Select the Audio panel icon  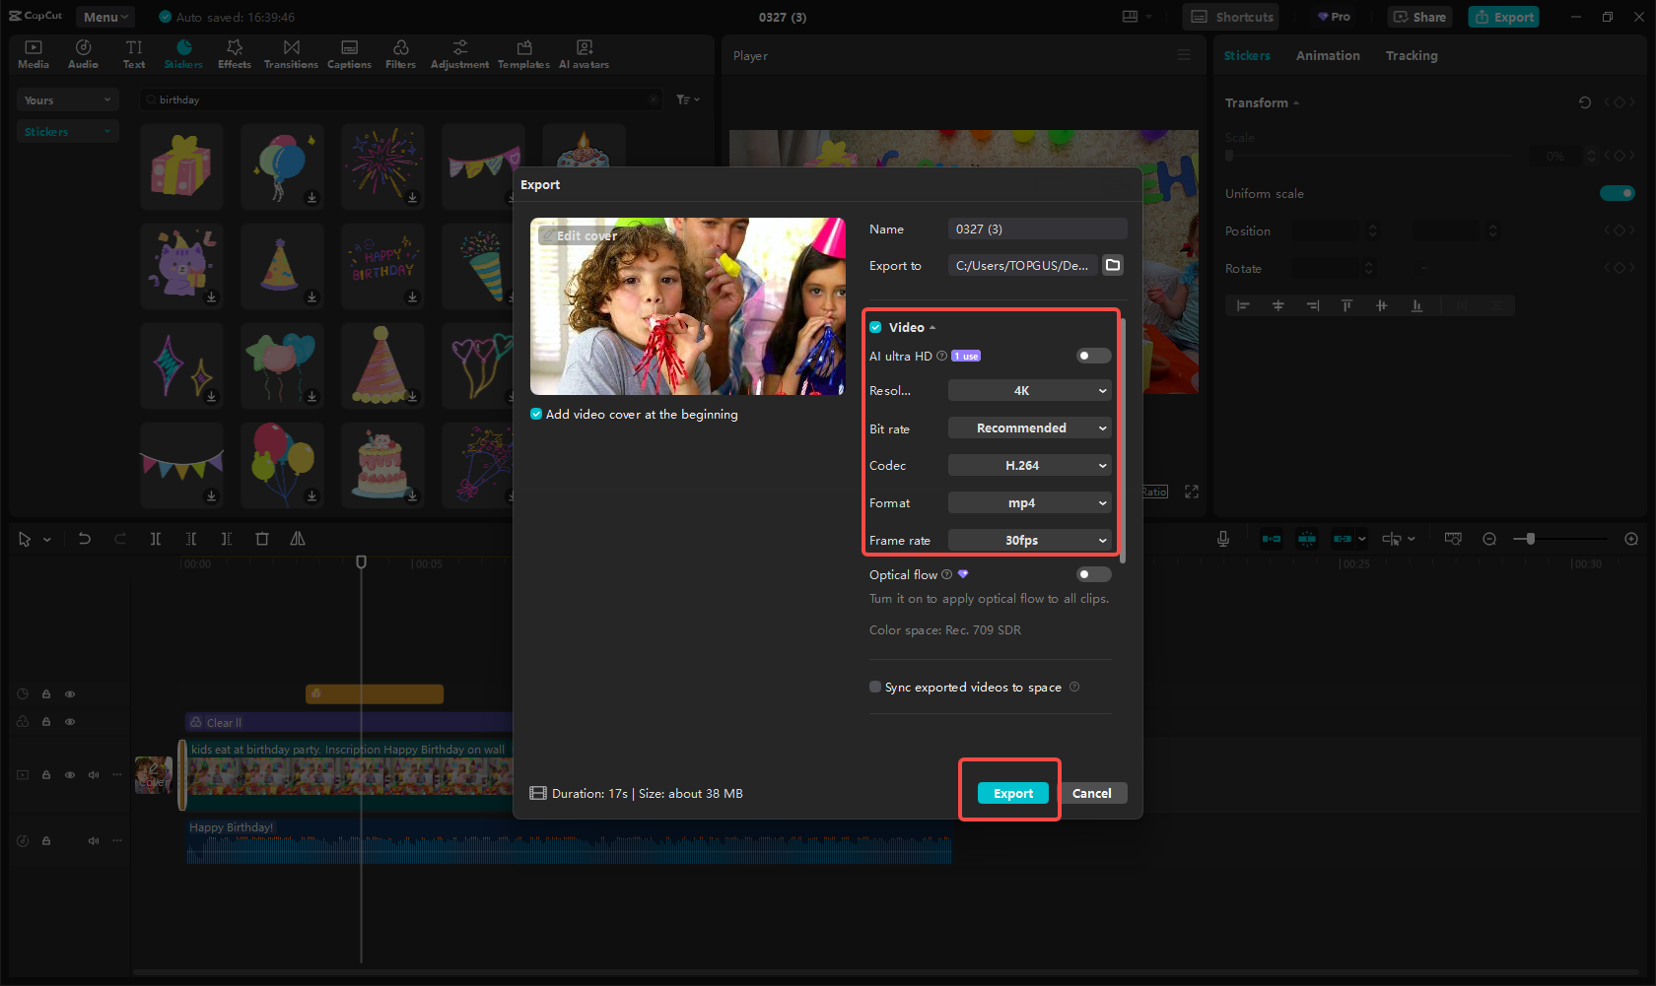(83, 53)
